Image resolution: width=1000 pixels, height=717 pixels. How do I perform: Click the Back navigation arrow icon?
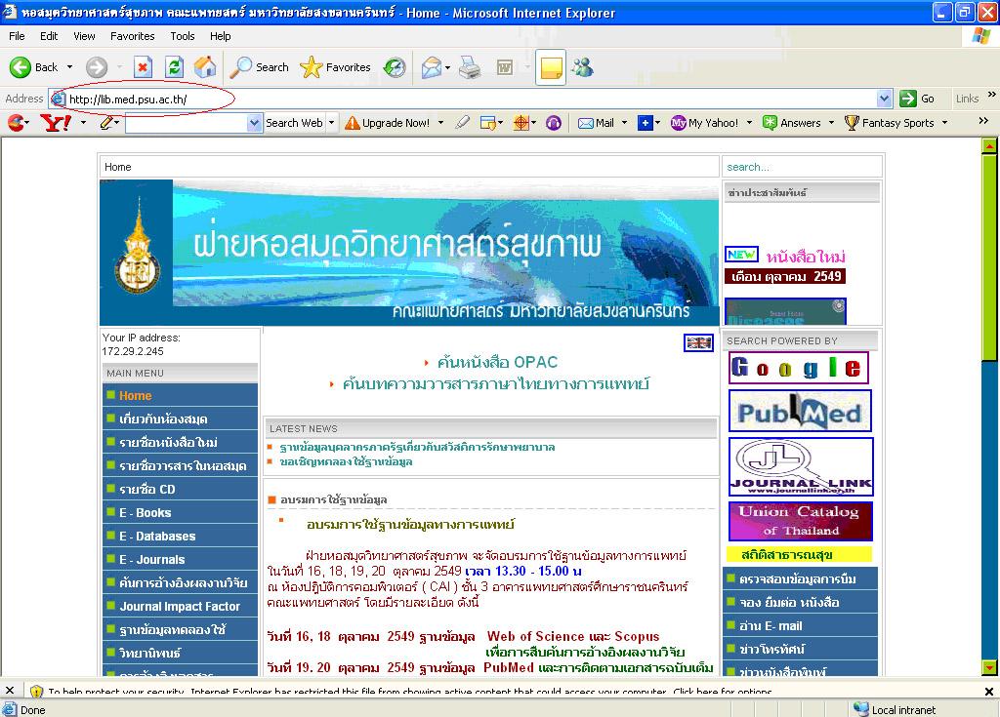(20, 67)
